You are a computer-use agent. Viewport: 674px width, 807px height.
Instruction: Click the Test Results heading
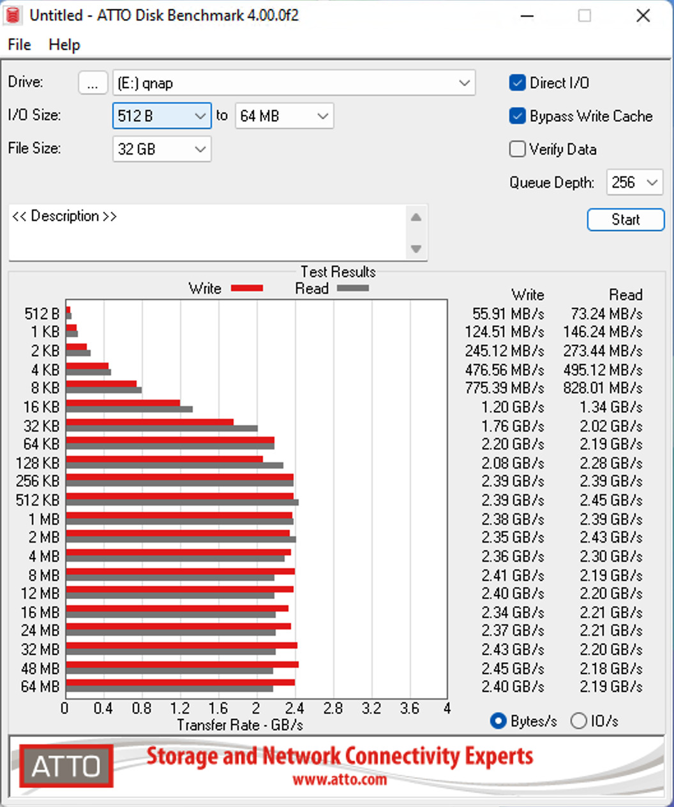(338, 271)
